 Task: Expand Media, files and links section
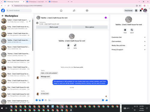pos(128,45)
